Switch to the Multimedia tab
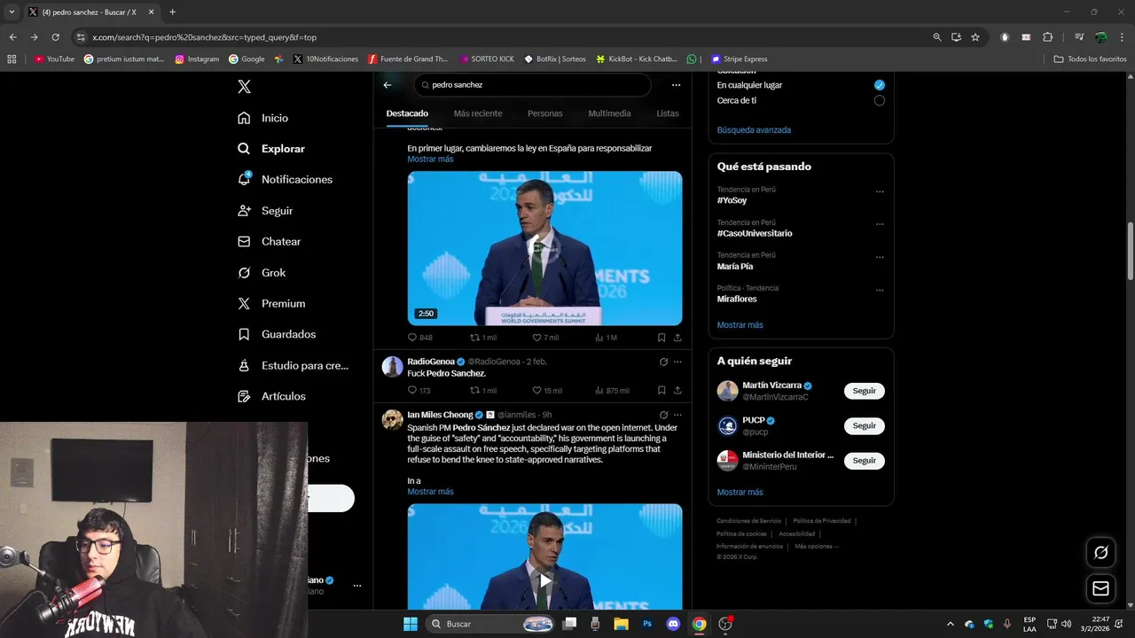The image size is (1135, 638). (x=609, y=113)
